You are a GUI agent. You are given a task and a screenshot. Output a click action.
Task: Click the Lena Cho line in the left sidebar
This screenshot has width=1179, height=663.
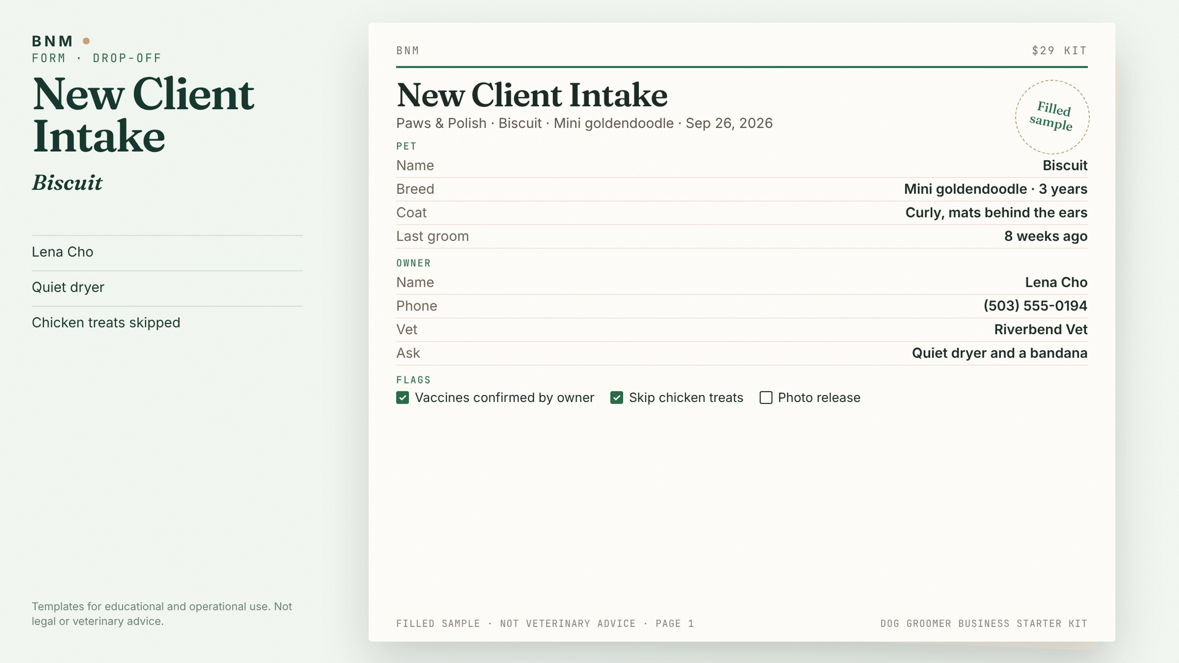[x=63, y=252]
